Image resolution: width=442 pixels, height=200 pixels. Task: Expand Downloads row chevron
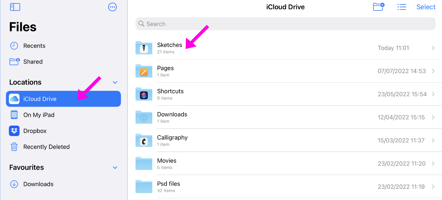[433, 117]
